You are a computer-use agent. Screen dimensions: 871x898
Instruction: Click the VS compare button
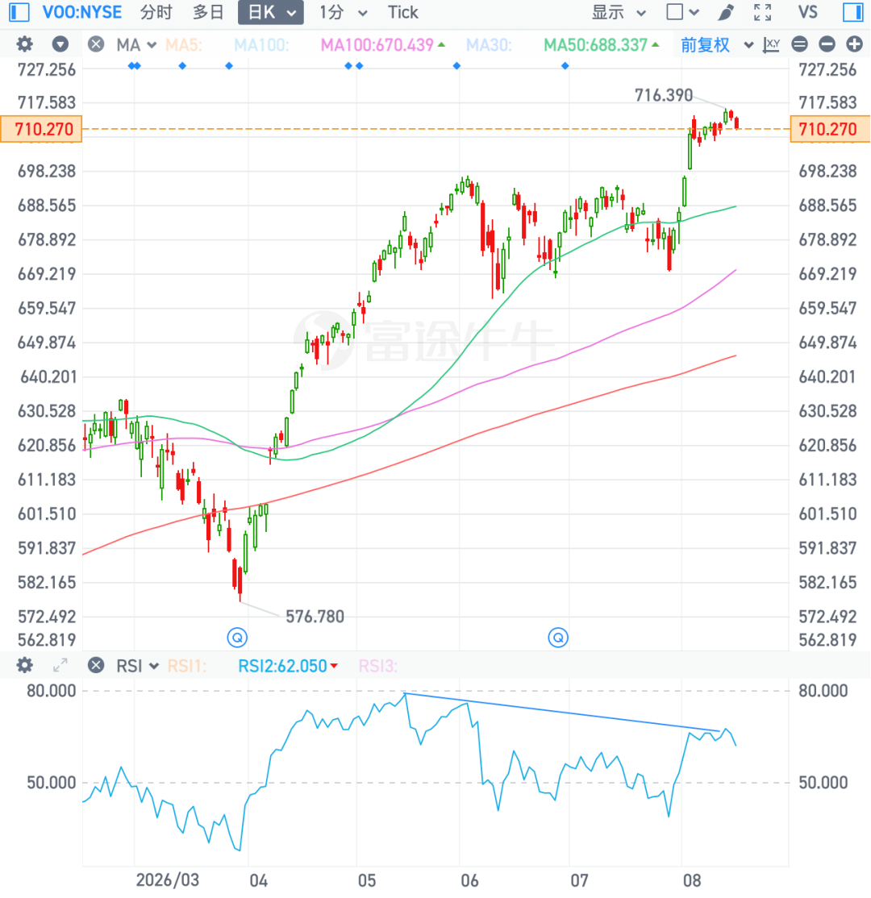coord(808,12)
